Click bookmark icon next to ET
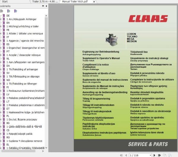178x157 pixels. tap(4, 109)
